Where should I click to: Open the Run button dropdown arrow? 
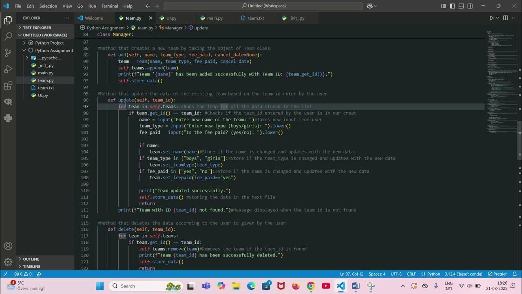click(x=498, y=18)
